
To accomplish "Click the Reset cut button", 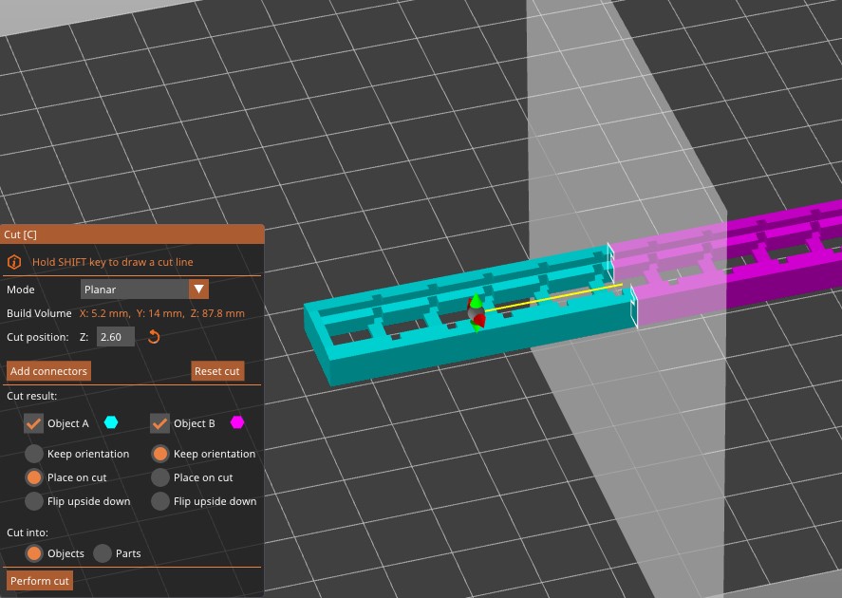I will pyautogui.click(x=217, y=371).
